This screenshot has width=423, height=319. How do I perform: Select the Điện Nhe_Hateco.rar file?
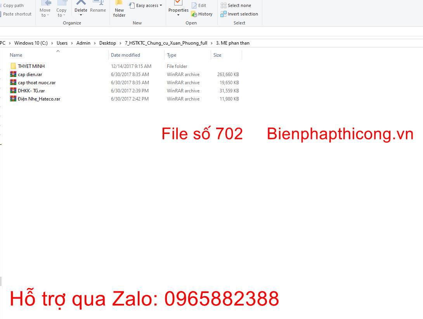39,99
